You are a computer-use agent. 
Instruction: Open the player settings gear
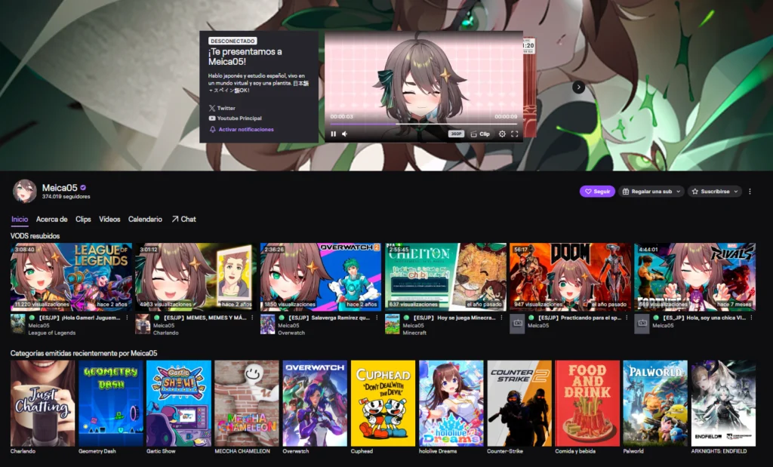coord(502,134)
